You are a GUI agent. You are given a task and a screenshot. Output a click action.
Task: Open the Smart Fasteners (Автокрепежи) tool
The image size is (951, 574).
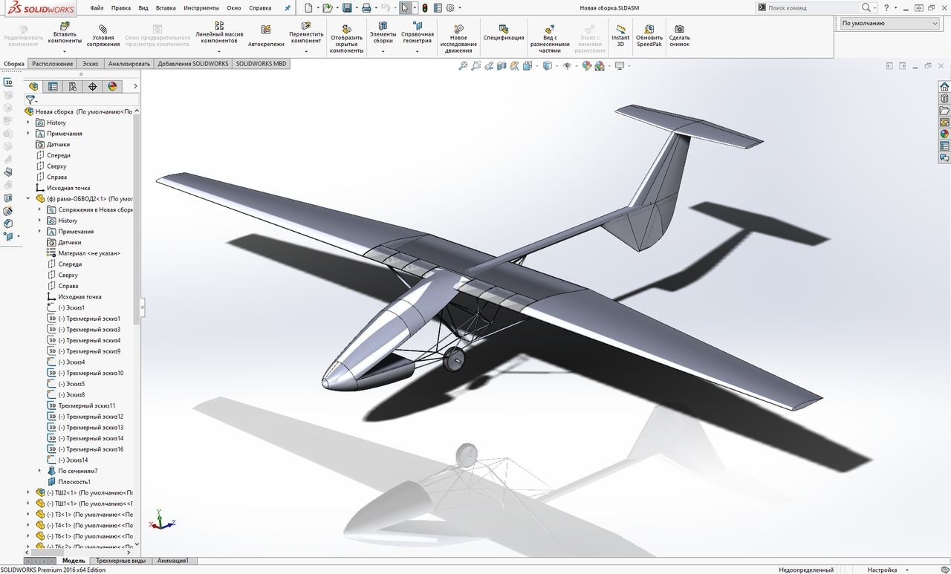266,30
